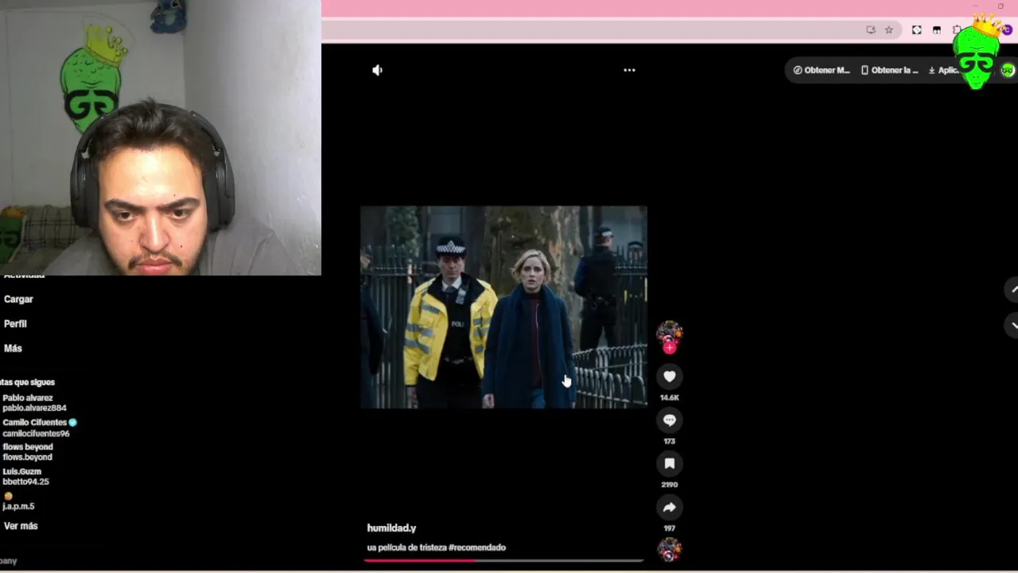Open the Luis.Guzm followed account
This screenshot has height=573, width=1018.
coord(25,477)
